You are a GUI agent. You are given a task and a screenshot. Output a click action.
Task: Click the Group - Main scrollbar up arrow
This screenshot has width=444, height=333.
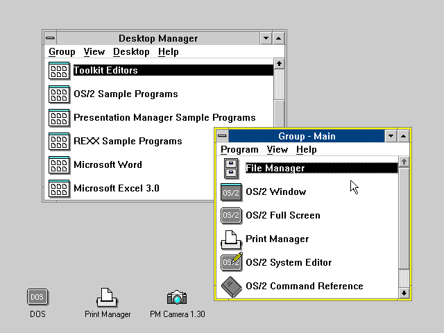point(404,162)
